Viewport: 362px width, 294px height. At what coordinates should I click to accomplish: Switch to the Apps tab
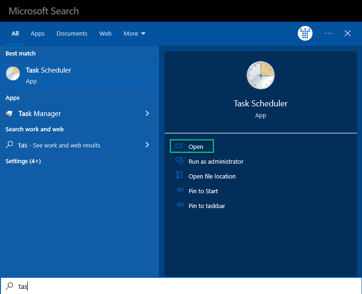37,34
